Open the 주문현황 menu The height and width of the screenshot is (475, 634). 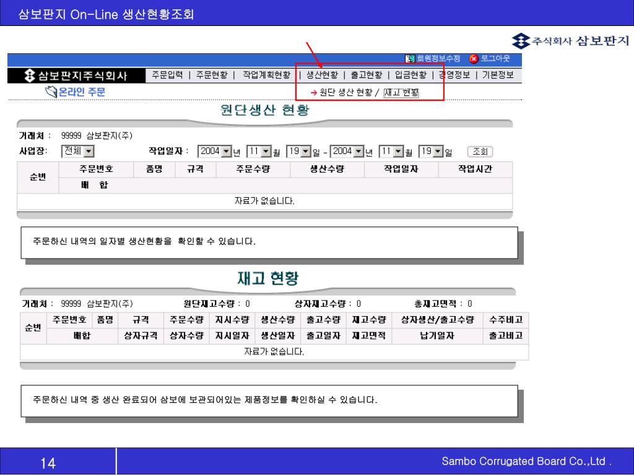[212, 75]
